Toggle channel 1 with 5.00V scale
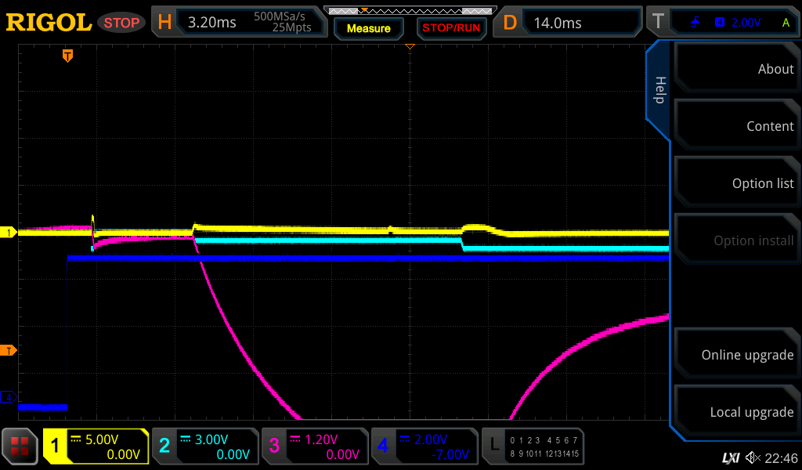Screen dimensions: 802x470 tap(96, 446)
